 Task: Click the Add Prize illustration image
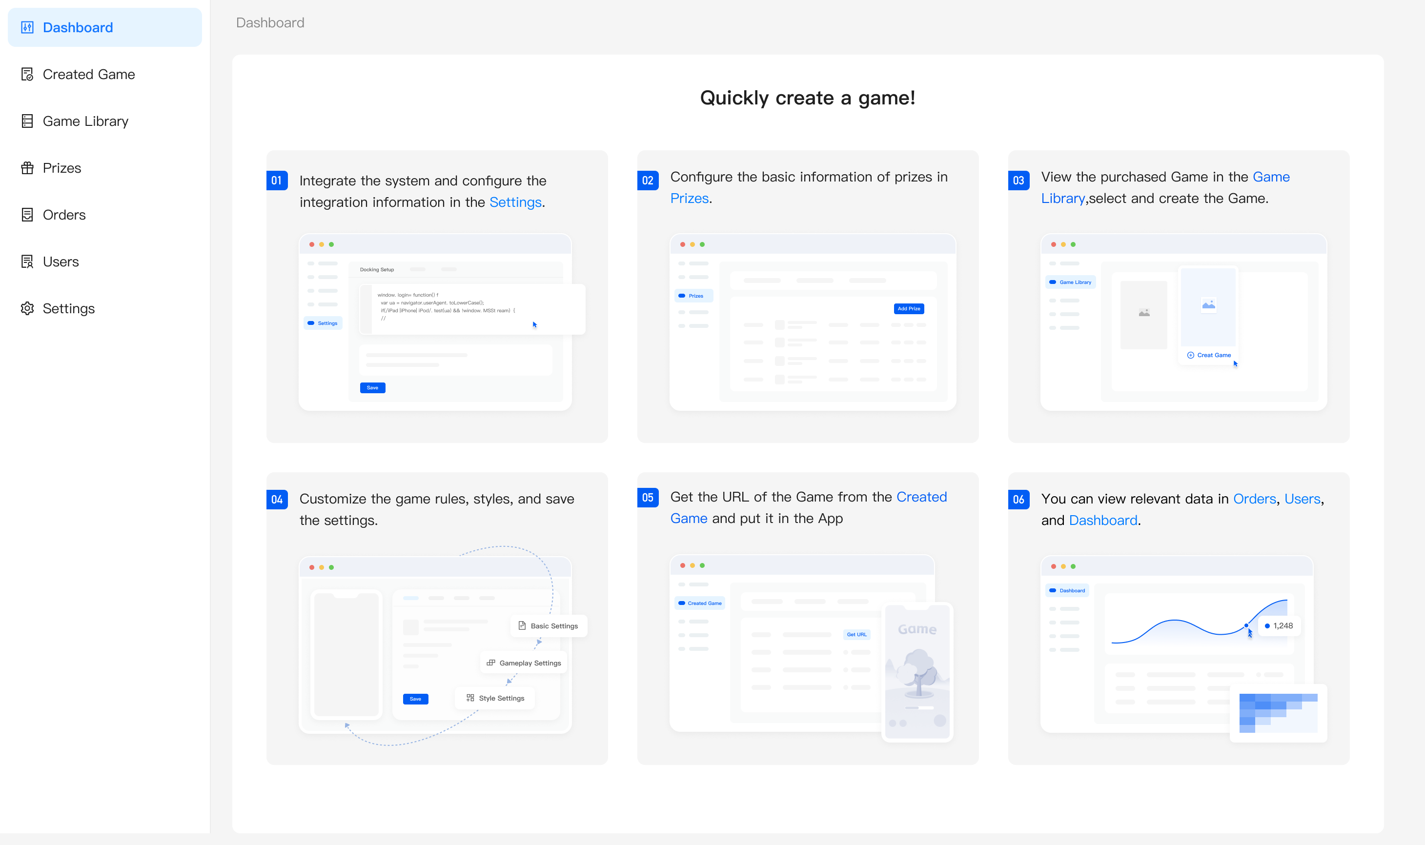point(812,322)
